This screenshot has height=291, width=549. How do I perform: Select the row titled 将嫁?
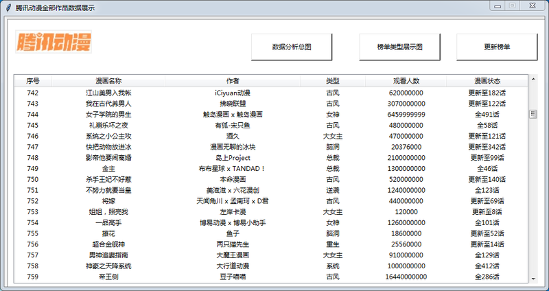tap(270, 201)
